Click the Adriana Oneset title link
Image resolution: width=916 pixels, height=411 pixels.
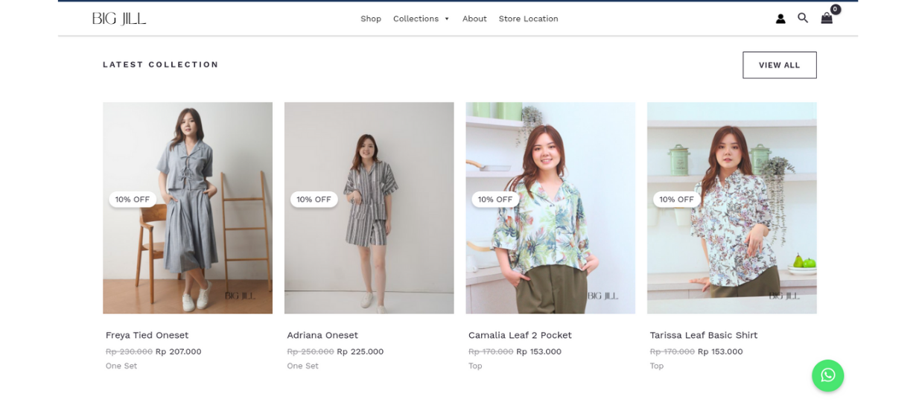(322, 335)
